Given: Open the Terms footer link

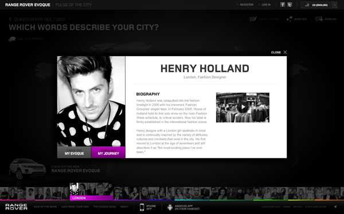Looking at the screenshot, I should coord(287,207).
